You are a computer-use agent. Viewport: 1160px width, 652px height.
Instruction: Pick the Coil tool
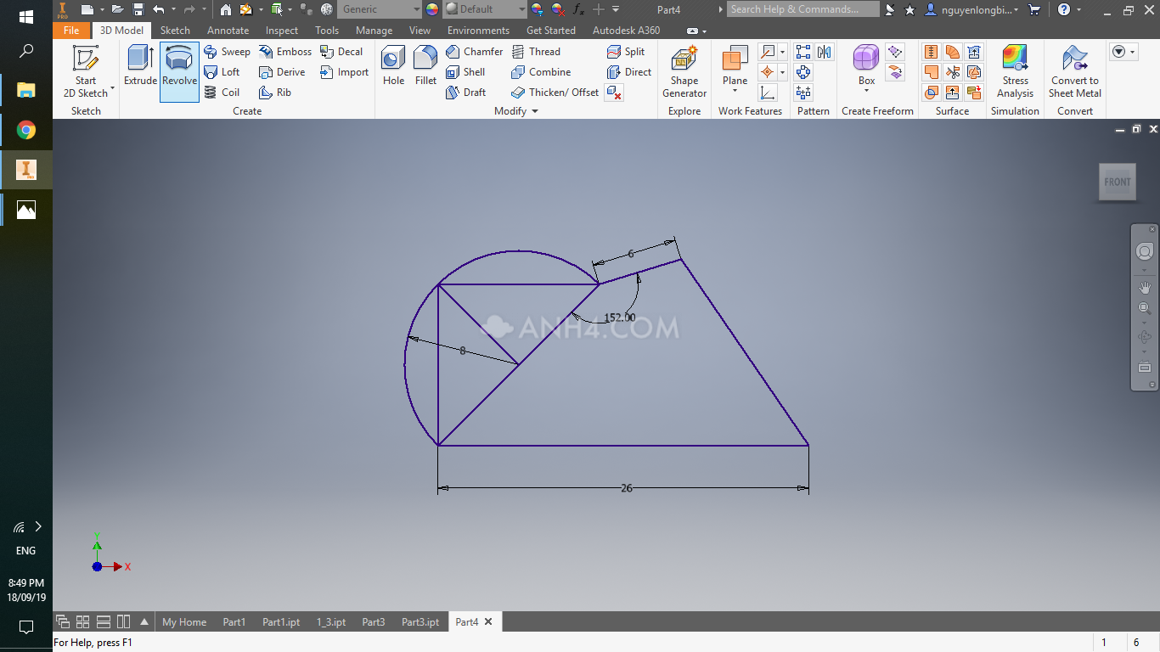pos(222,93)
